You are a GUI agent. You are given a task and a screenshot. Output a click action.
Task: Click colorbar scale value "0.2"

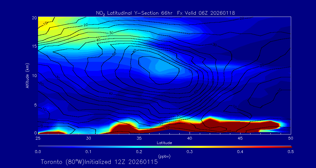coord(139,152)
